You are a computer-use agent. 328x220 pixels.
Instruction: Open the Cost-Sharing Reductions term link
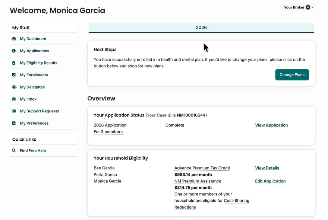(x=236, y=201)
